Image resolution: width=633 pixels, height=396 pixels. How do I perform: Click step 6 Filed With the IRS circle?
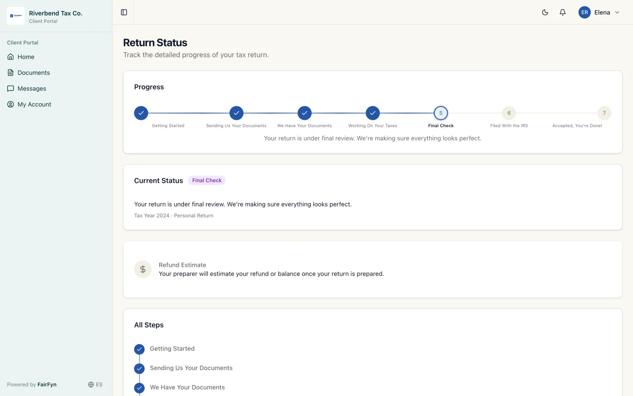tap(509, 113)
